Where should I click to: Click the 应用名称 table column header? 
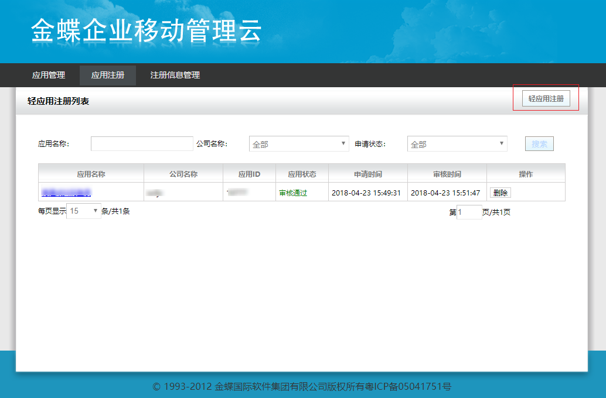(91, 173)
